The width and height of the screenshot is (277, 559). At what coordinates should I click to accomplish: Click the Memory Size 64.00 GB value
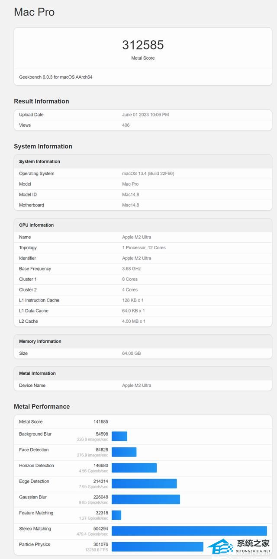[x=132, y=353]
